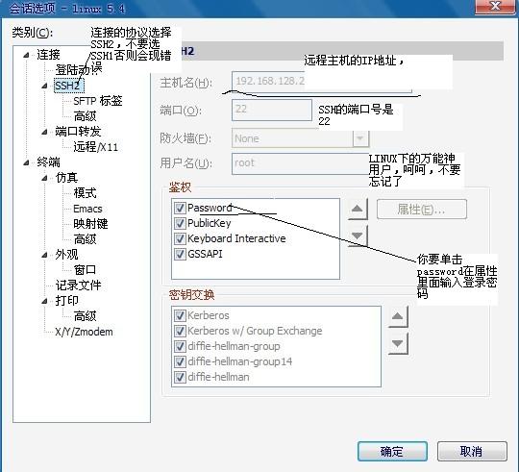Select 端口转发 in category tree
This screenshot has width=519, height=472.
(x=78, y=132)
